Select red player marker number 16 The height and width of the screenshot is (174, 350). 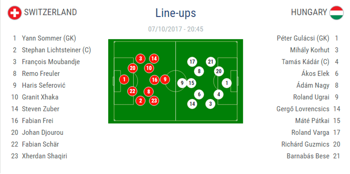pyautogui.click(x=155, y=80)
